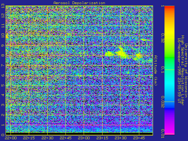Click the colorbar label '0.32'

[x=163, y=38]
